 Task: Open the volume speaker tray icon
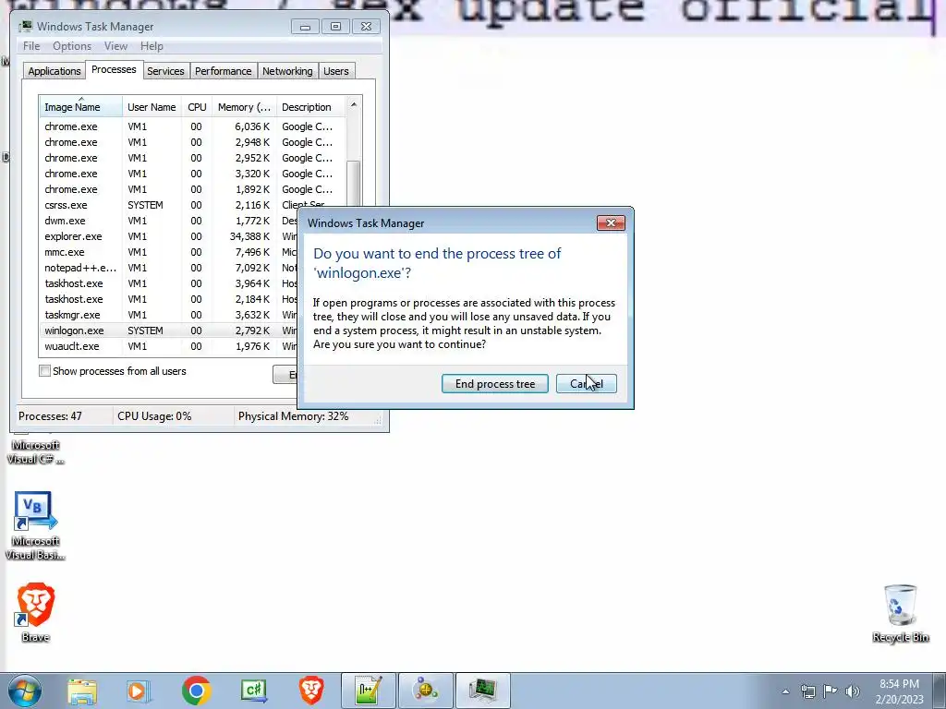point(853,691)
